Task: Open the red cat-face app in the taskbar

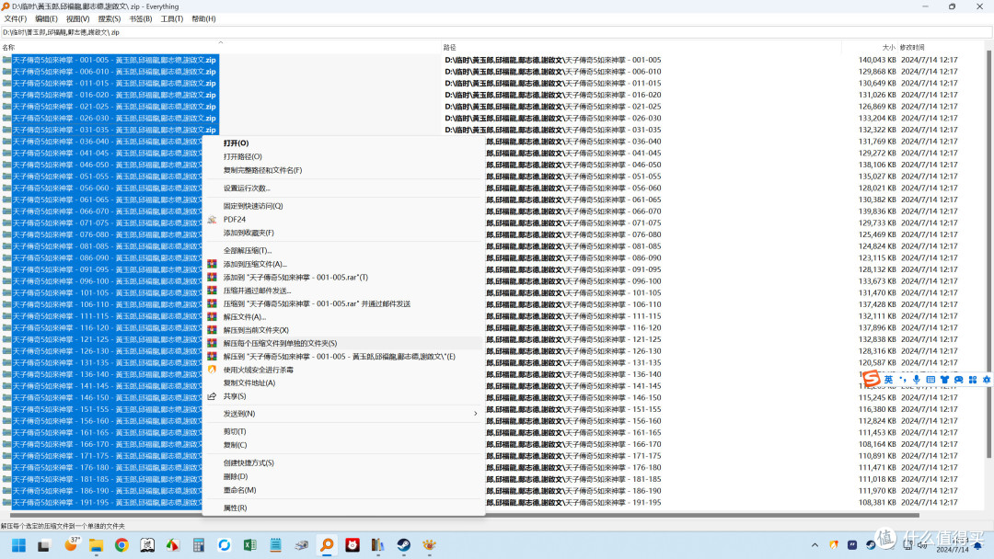Action: [x=353, y=545]
